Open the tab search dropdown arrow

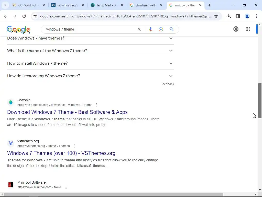point(5,5)
